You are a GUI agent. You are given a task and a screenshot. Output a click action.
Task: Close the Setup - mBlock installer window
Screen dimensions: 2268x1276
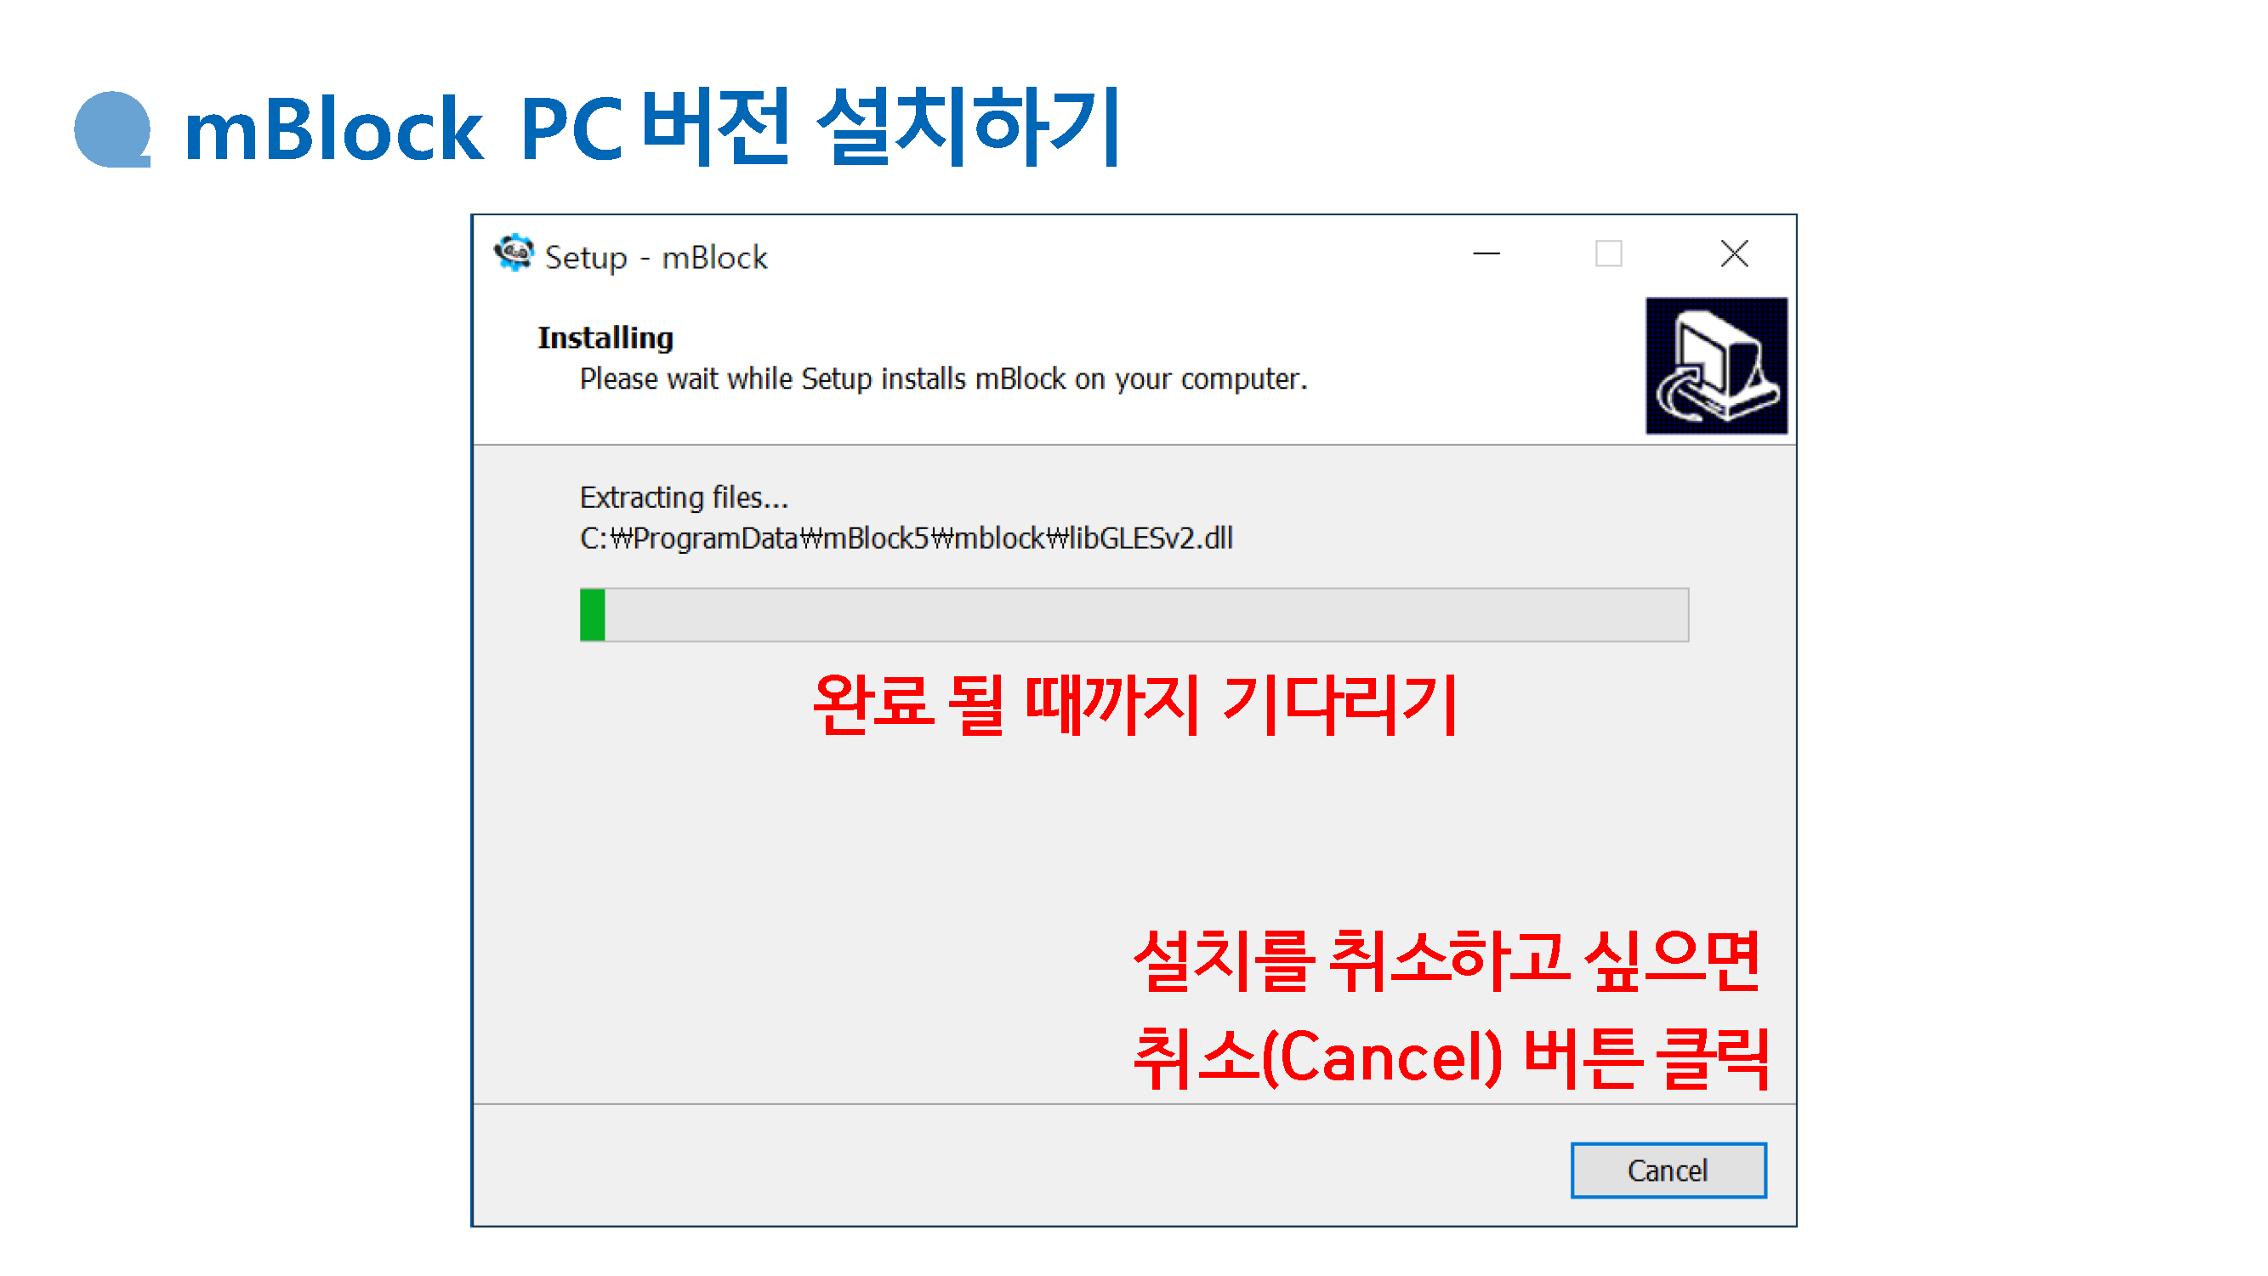tap(1734, 254)
